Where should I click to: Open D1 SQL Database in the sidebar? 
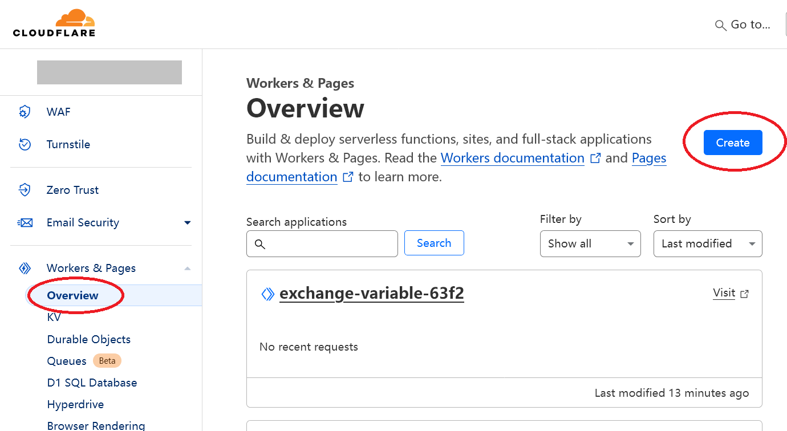click(92, 383)
